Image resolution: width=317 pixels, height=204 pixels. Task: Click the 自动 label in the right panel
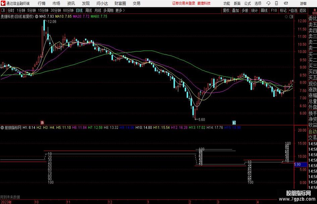313,132
